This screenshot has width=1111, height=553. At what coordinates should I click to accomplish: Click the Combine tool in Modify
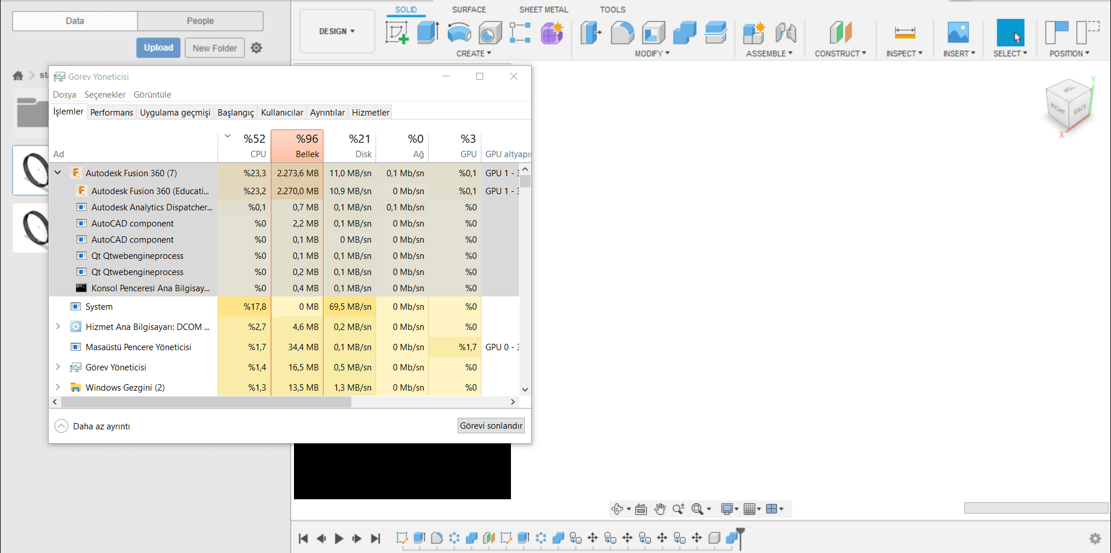coord(685,32)
